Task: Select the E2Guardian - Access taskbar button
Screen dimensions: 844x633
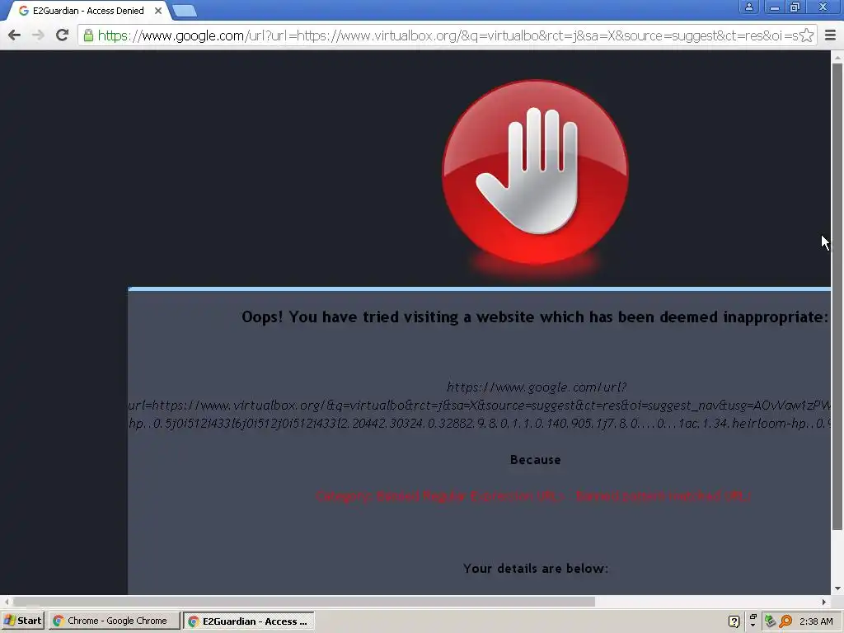Action: tap(249, 621)
